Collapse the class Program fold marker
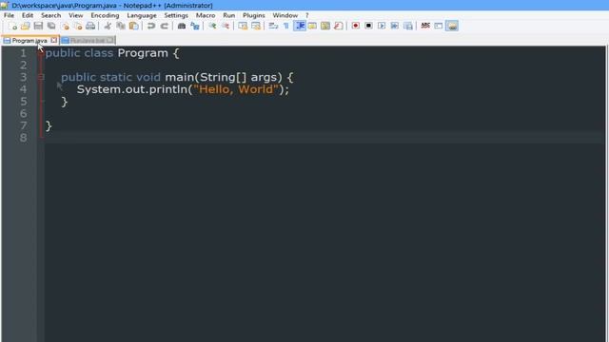The width and height of the screenshot is (609, 342). [x=41, y=53]
